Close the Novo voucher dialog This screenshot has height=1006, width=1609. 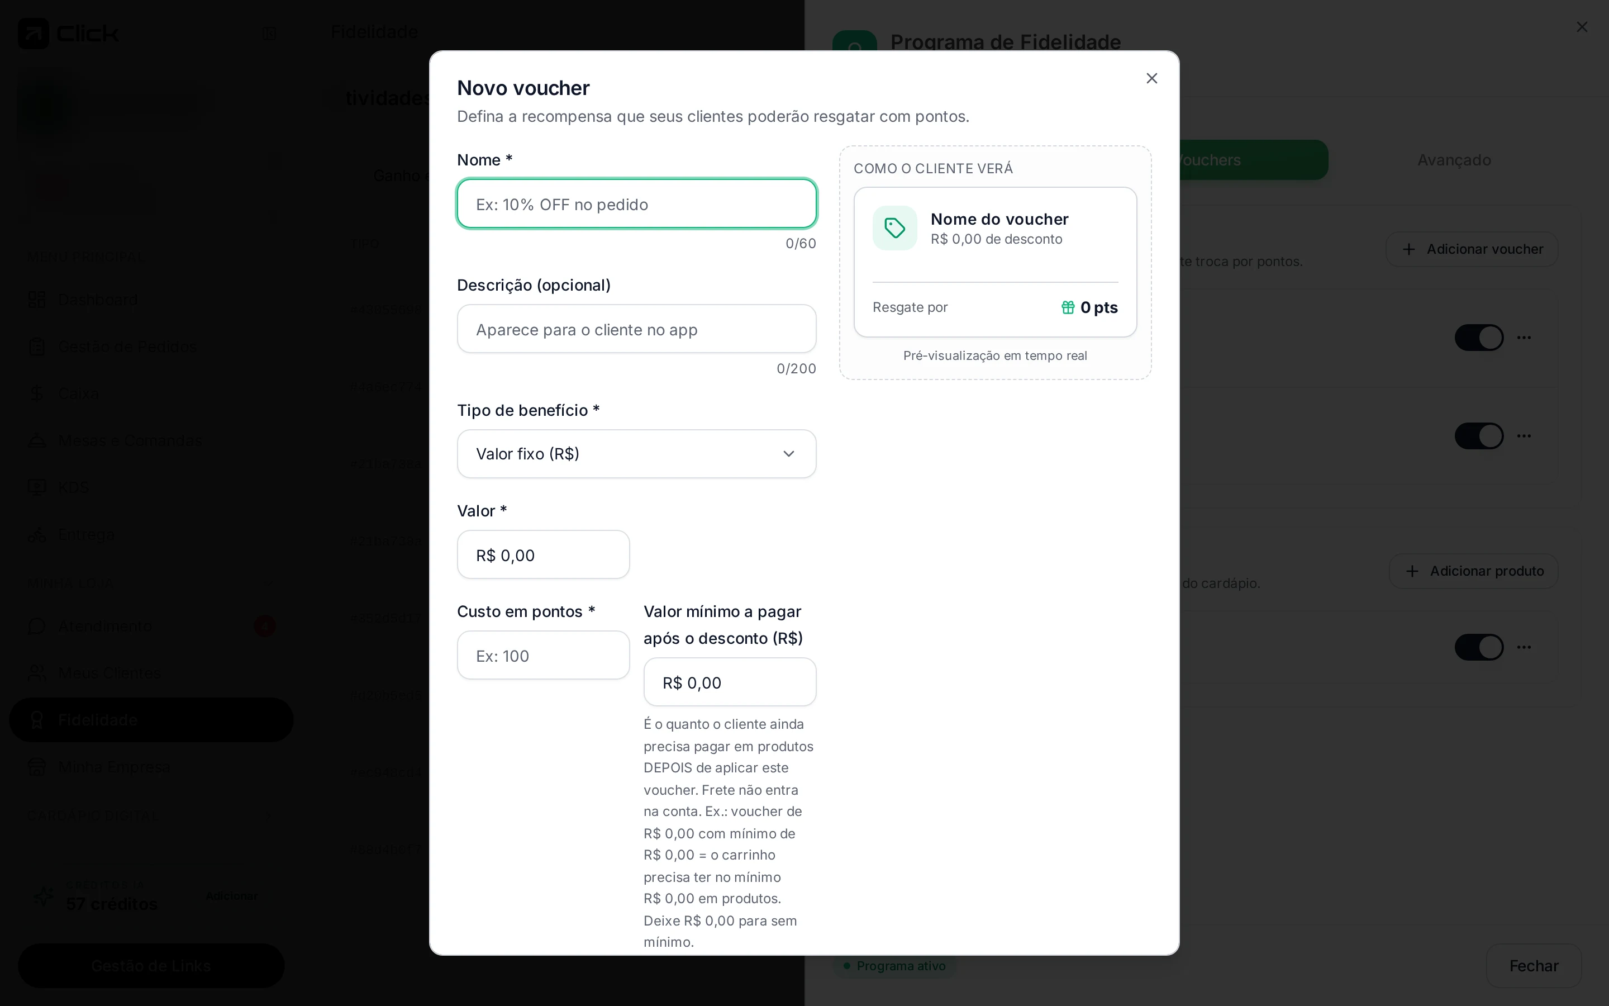click(1151, 78)
